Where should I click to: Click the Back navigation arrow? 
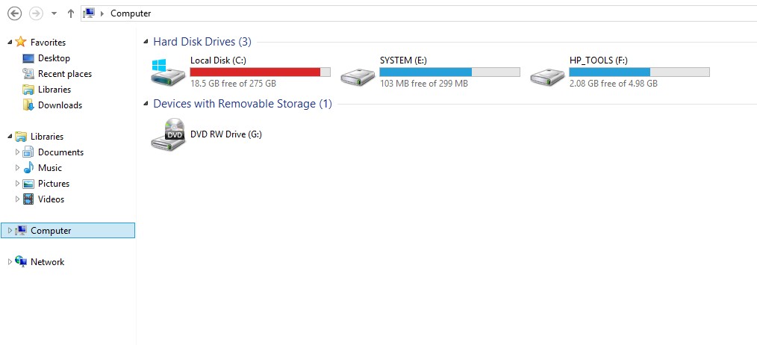(x=15, y=13)
